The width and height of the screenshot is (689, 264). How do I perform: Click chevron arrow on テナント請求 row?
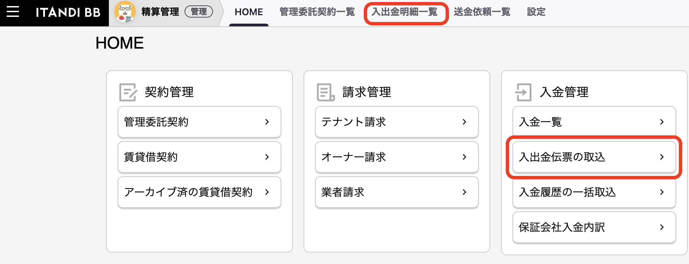click(465, 122)
